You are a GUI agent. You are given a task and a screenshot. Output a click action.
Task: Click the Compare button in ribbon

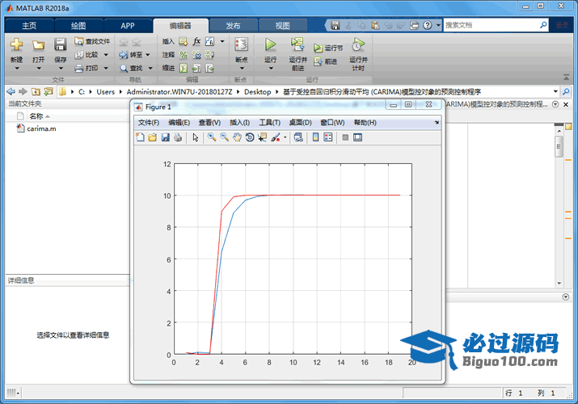tap(87, 55)
